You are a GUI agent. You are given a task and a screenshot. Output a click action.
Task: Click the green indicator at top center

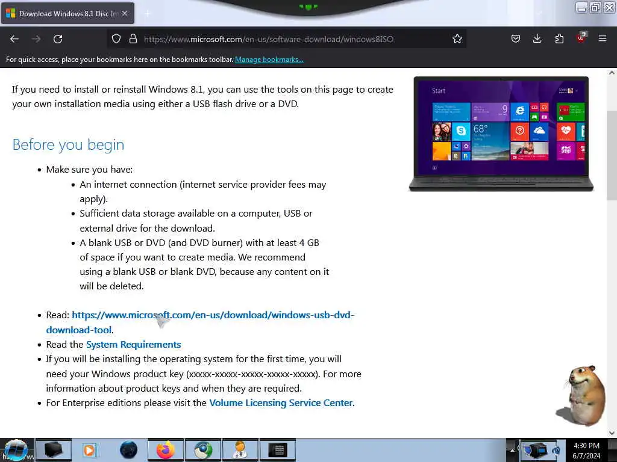coord(308,7)
